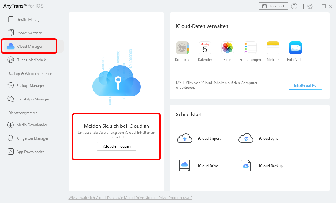Select the Geräte Manager menu label
Viewport: 336px width, 203px height.
tap(30, 20)
